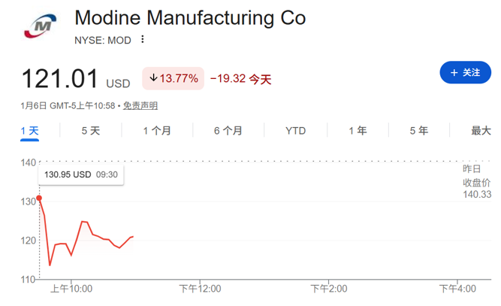
Task: Switch to the 5 天 tab
Action: pyautogui.click(x=90, y=131)
